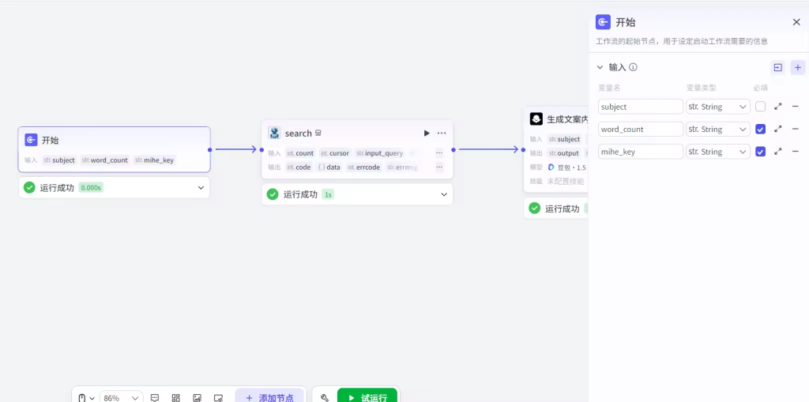Click the info icon beside 输入
Viewport: 809px width, 402px height.
tap(633, 68)
